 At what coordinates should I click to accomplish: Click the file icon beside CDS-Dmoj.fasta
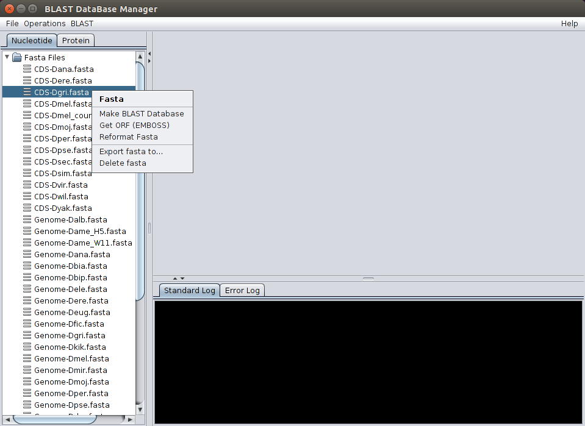pyautogui.click(x=27, y=127)
